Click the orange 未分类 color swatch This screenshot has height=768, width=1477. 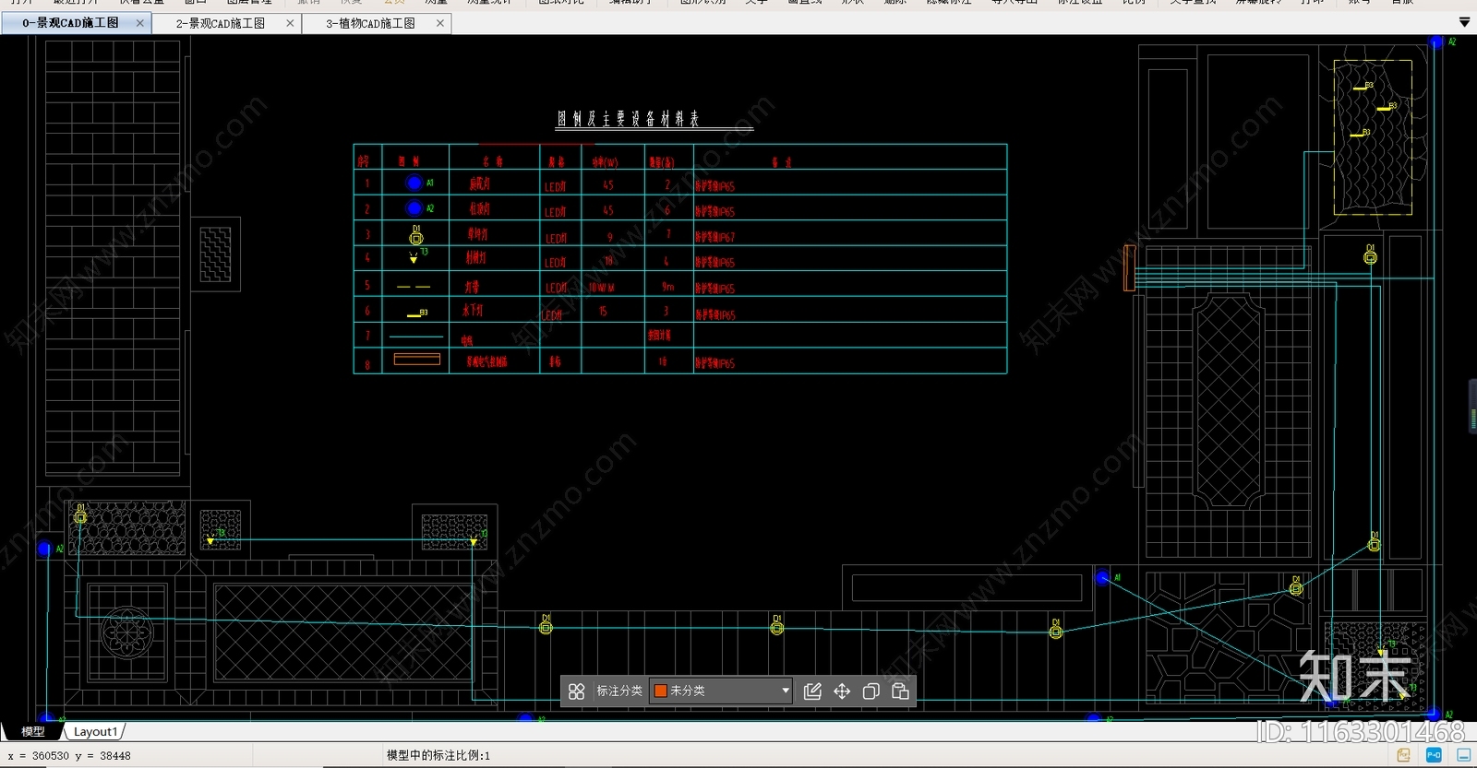click(x=661, y=691)
